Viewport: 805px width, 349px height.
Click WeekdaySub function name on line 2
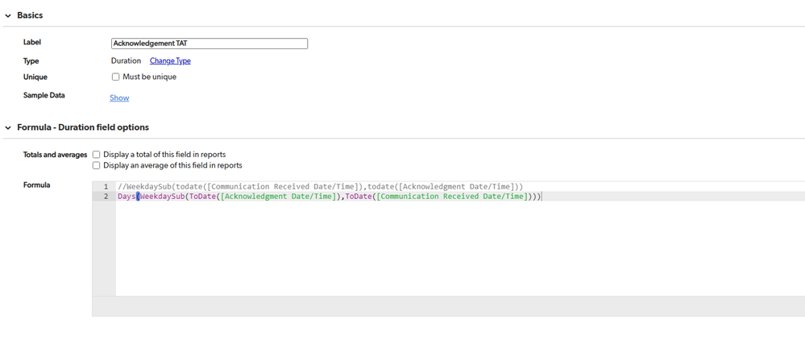(162, 197)
